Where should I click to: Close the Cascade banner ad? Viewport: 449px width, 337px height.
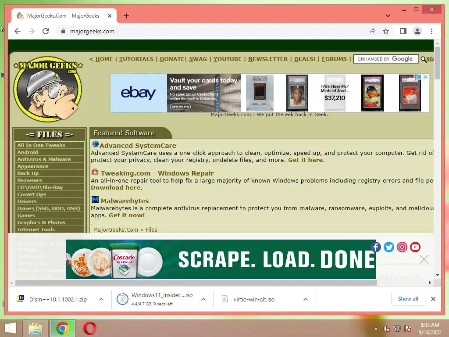pyautogui.click(x=424, y=260)
